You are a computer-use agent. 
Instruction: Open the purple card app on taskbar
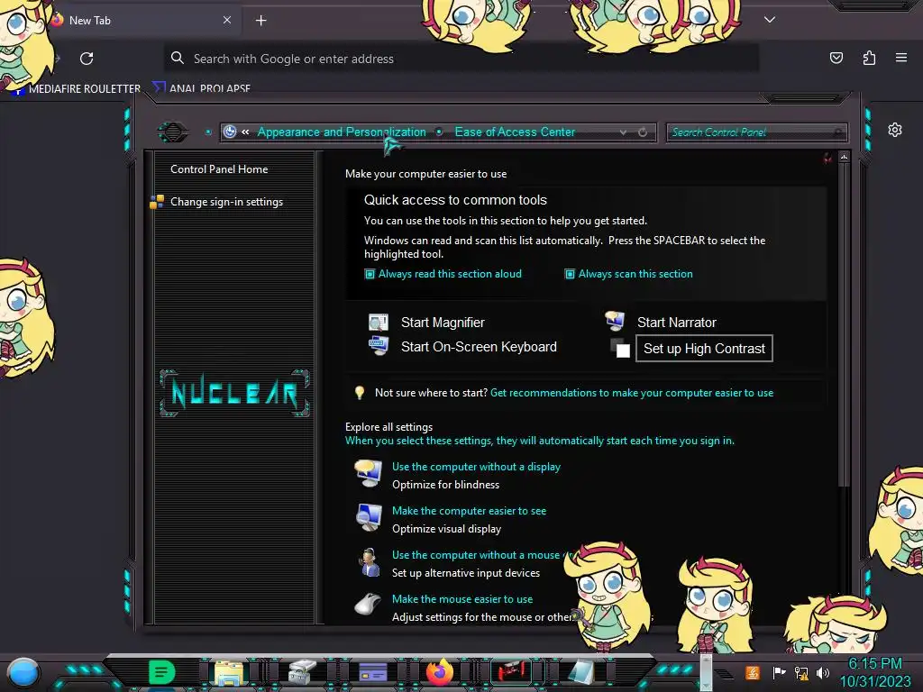point(372,672)
